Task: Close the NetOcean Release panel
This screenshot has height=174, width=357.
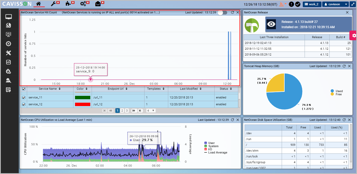Action: coord(347,12)
